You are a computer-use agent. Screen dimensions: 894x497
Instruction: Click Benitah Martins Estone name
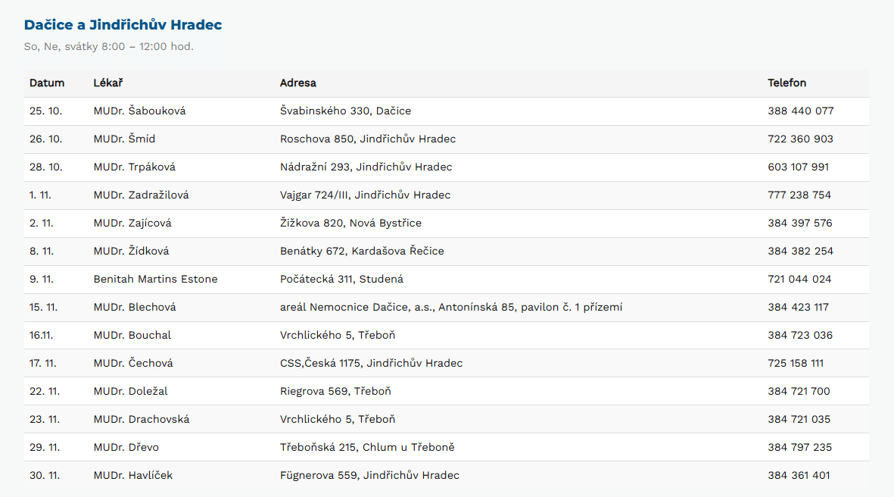[x=155, y=280]
